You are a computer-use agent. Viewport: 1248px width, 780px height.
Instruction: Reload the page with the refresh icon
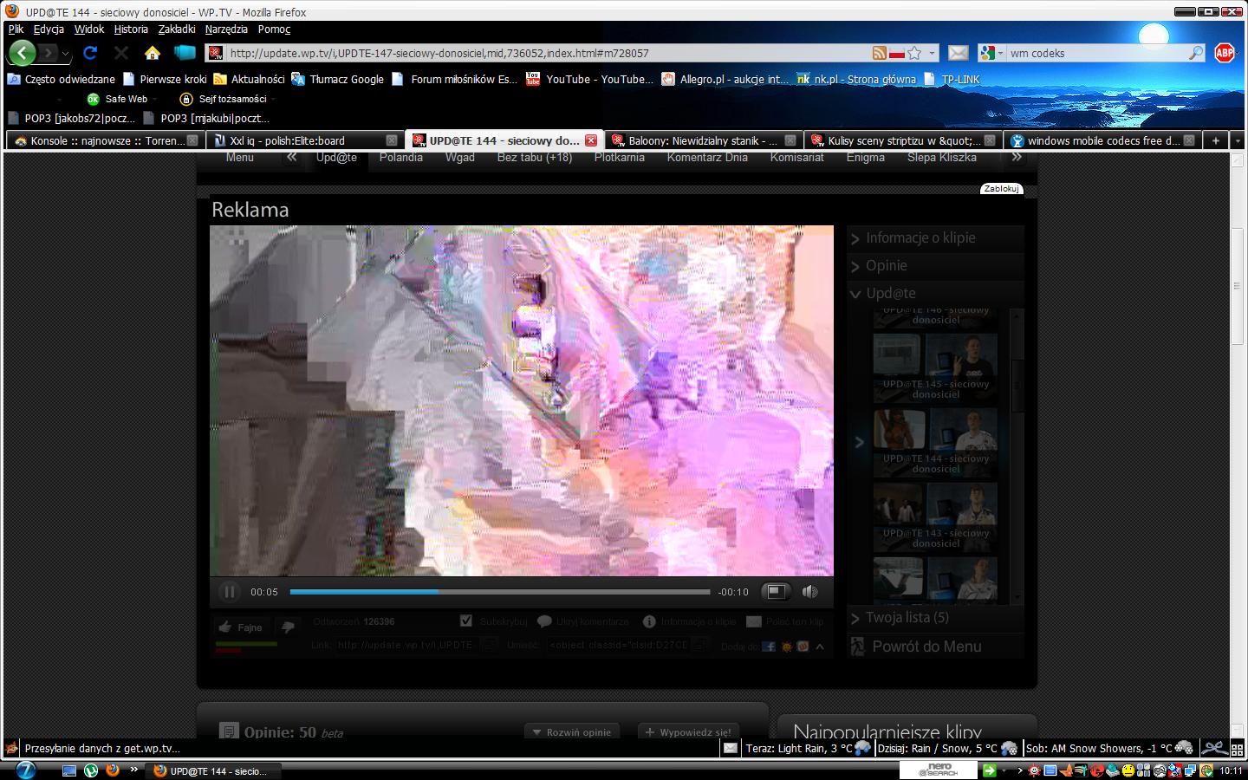90,53
